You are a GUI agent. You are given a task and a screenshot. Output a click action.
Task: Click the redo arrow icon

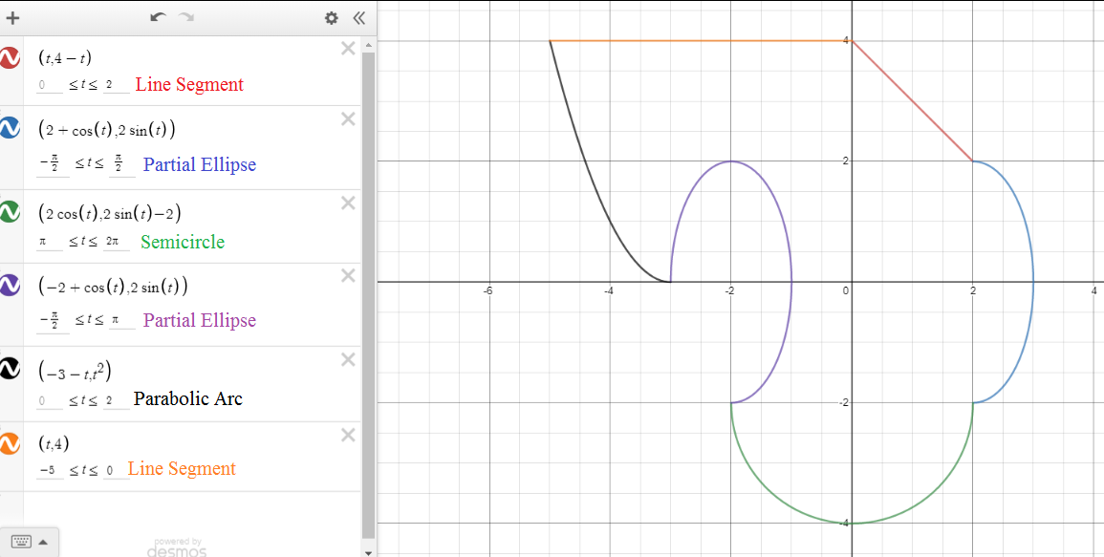point(185,18)
